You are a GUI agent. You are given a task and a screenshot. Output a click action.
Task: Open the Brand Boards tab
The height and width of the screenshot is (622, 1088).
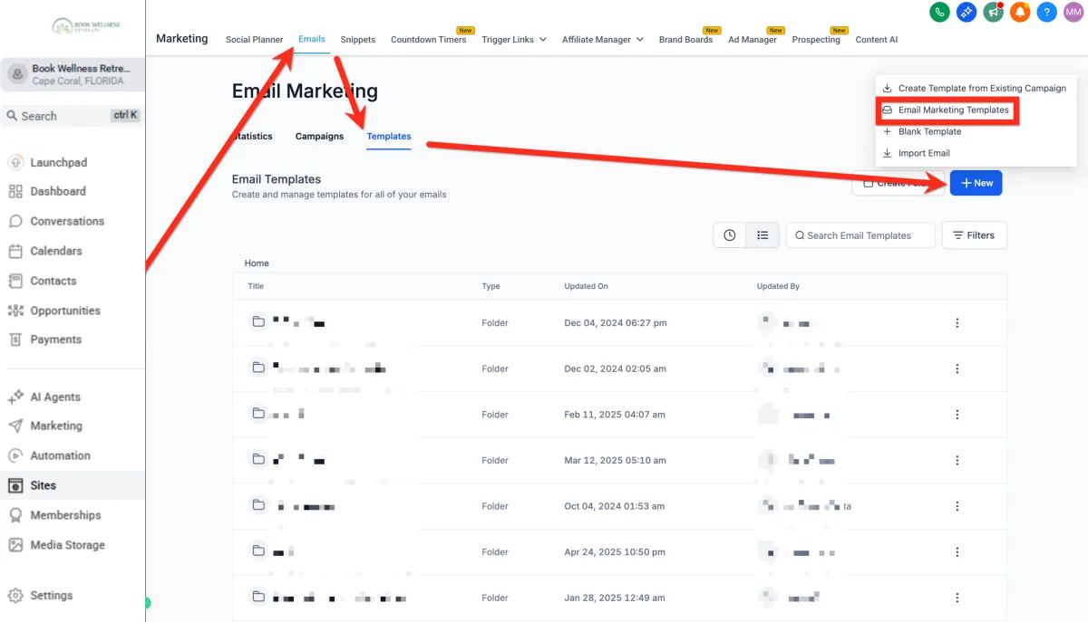tap(685, 40)
